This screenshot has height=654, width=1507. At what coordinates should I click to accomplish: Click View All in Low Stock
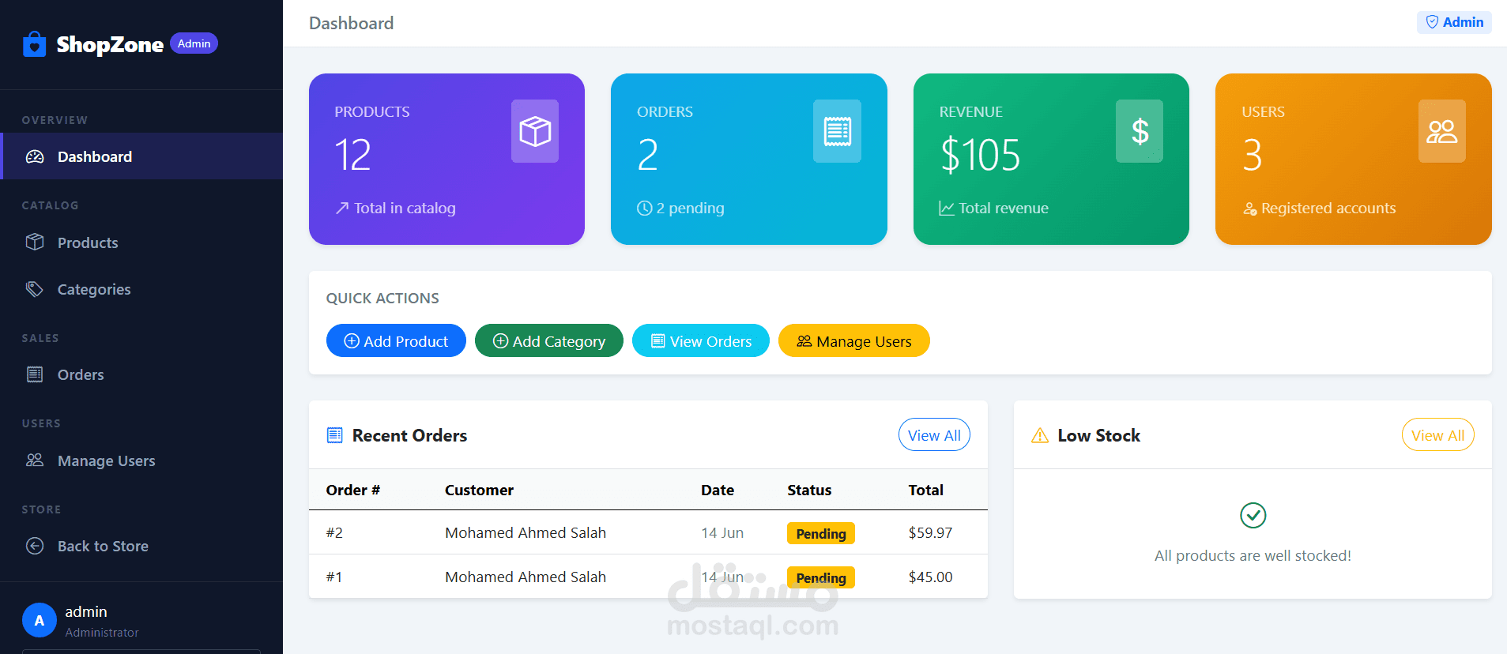click(1438, 434)
